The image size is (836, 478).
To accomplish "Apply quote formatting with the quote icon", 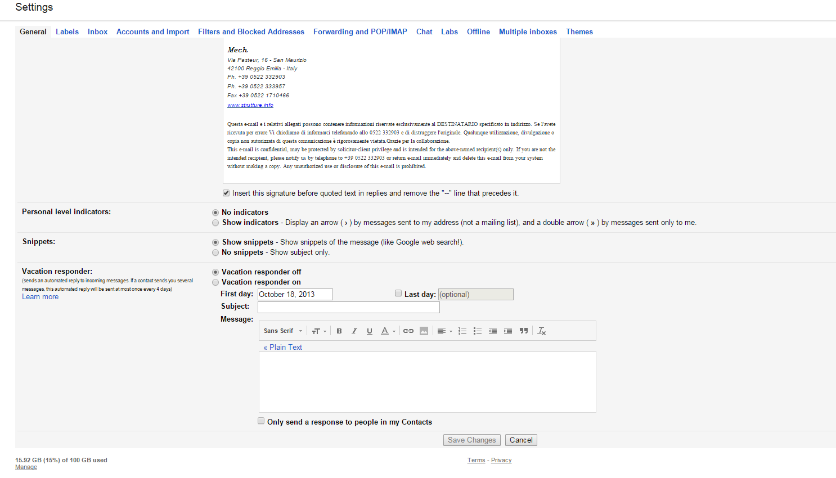I will pos(524,331).
